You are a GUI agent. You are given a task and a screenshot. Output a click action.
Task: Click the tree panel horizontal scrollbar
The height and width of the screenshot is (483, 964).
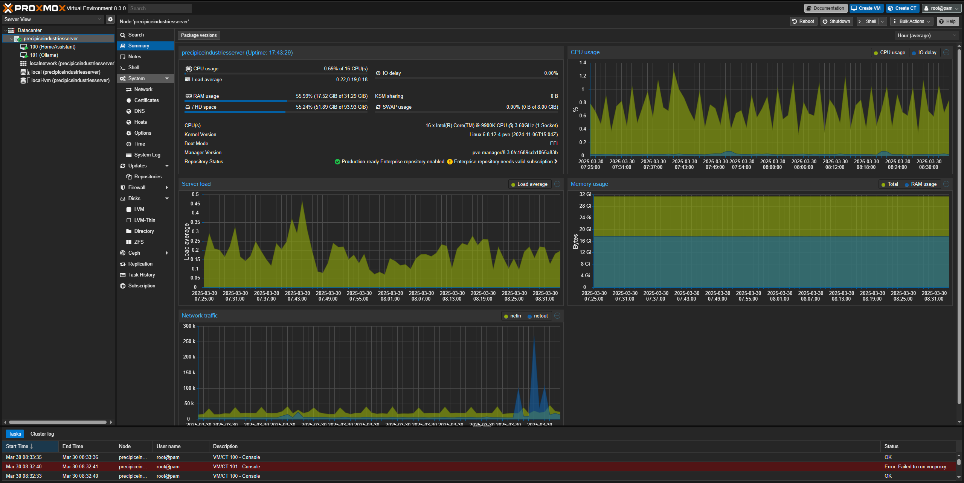point(58,422)
